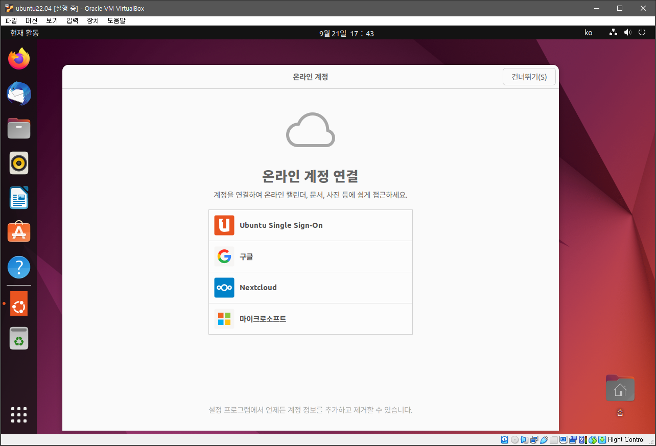656x446 pixels.
Task: Open LibreOffice Writer from the dock
Action: (19, 198)
